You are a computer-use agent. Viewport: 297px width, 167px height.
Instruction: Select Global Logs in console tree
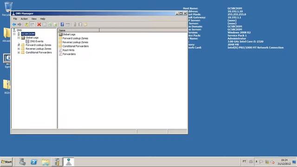32,38
